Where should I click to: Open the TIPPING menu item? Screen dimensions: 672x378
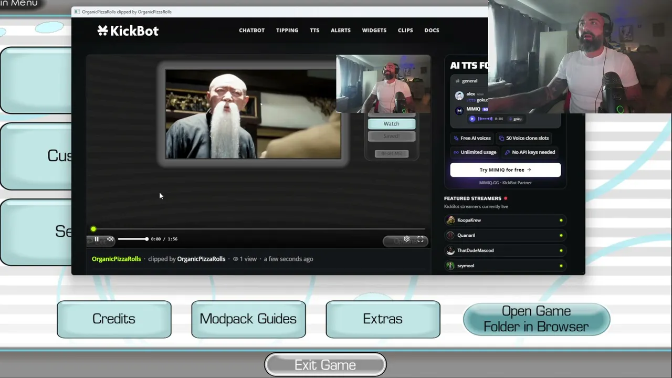pyautogui.click(x=287, y=30)
